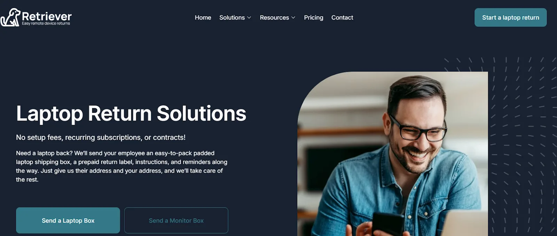
Task: Click the No setup fees subtitle
Action: 101,137
